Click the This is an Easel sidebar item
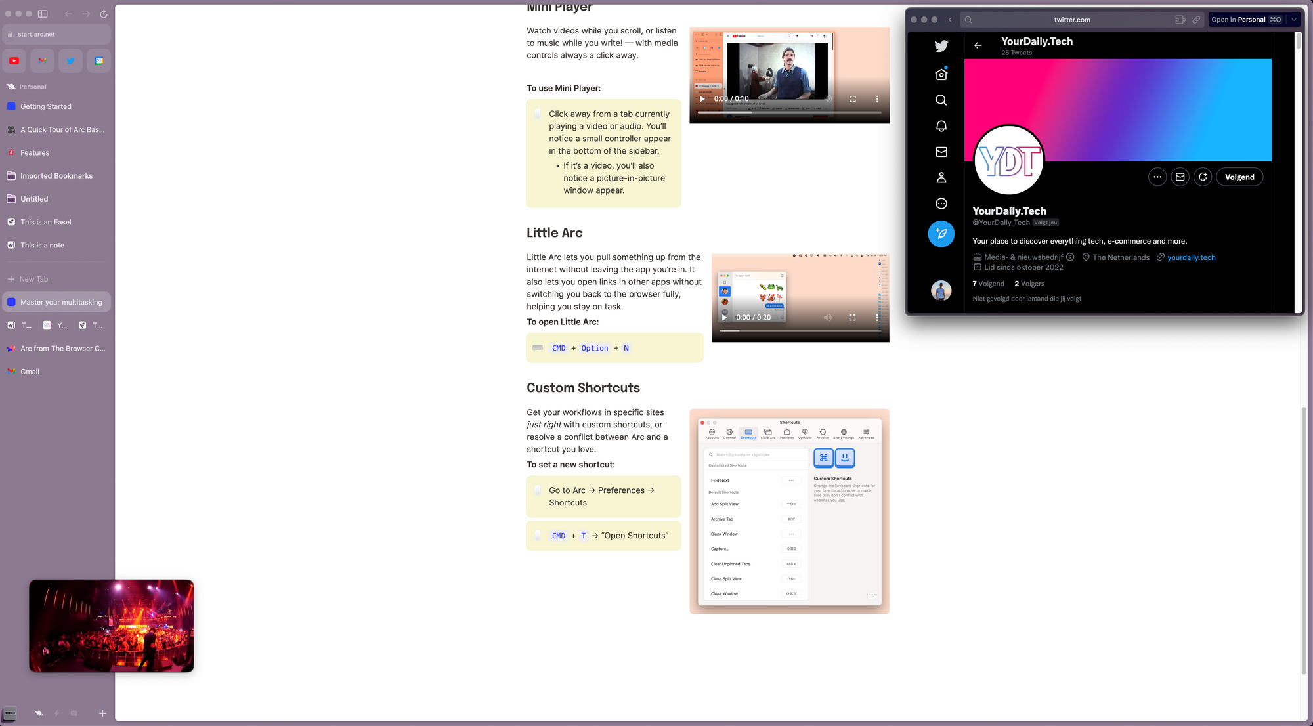The image size is (1313, 726). (x=45, y=222)
